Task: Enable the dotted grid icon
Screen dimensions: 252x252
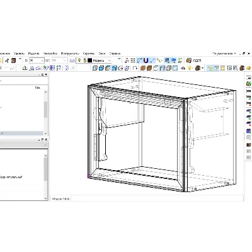Action: (133, 60)
